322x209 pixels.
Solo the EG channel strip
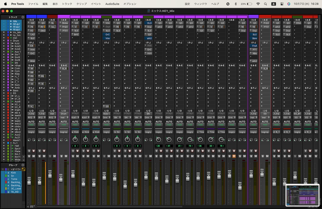tap(263, 156)
